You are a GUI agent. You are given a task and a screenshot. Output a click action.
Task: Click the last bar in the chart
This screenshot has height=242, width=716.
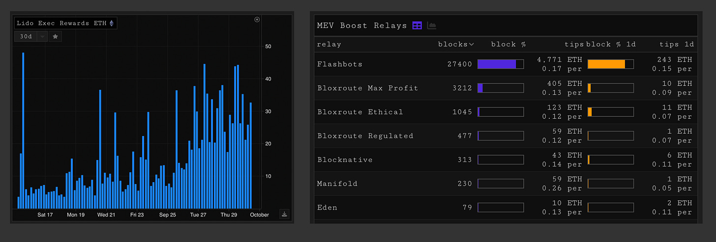pyautogui.click(x=251, y=156)
